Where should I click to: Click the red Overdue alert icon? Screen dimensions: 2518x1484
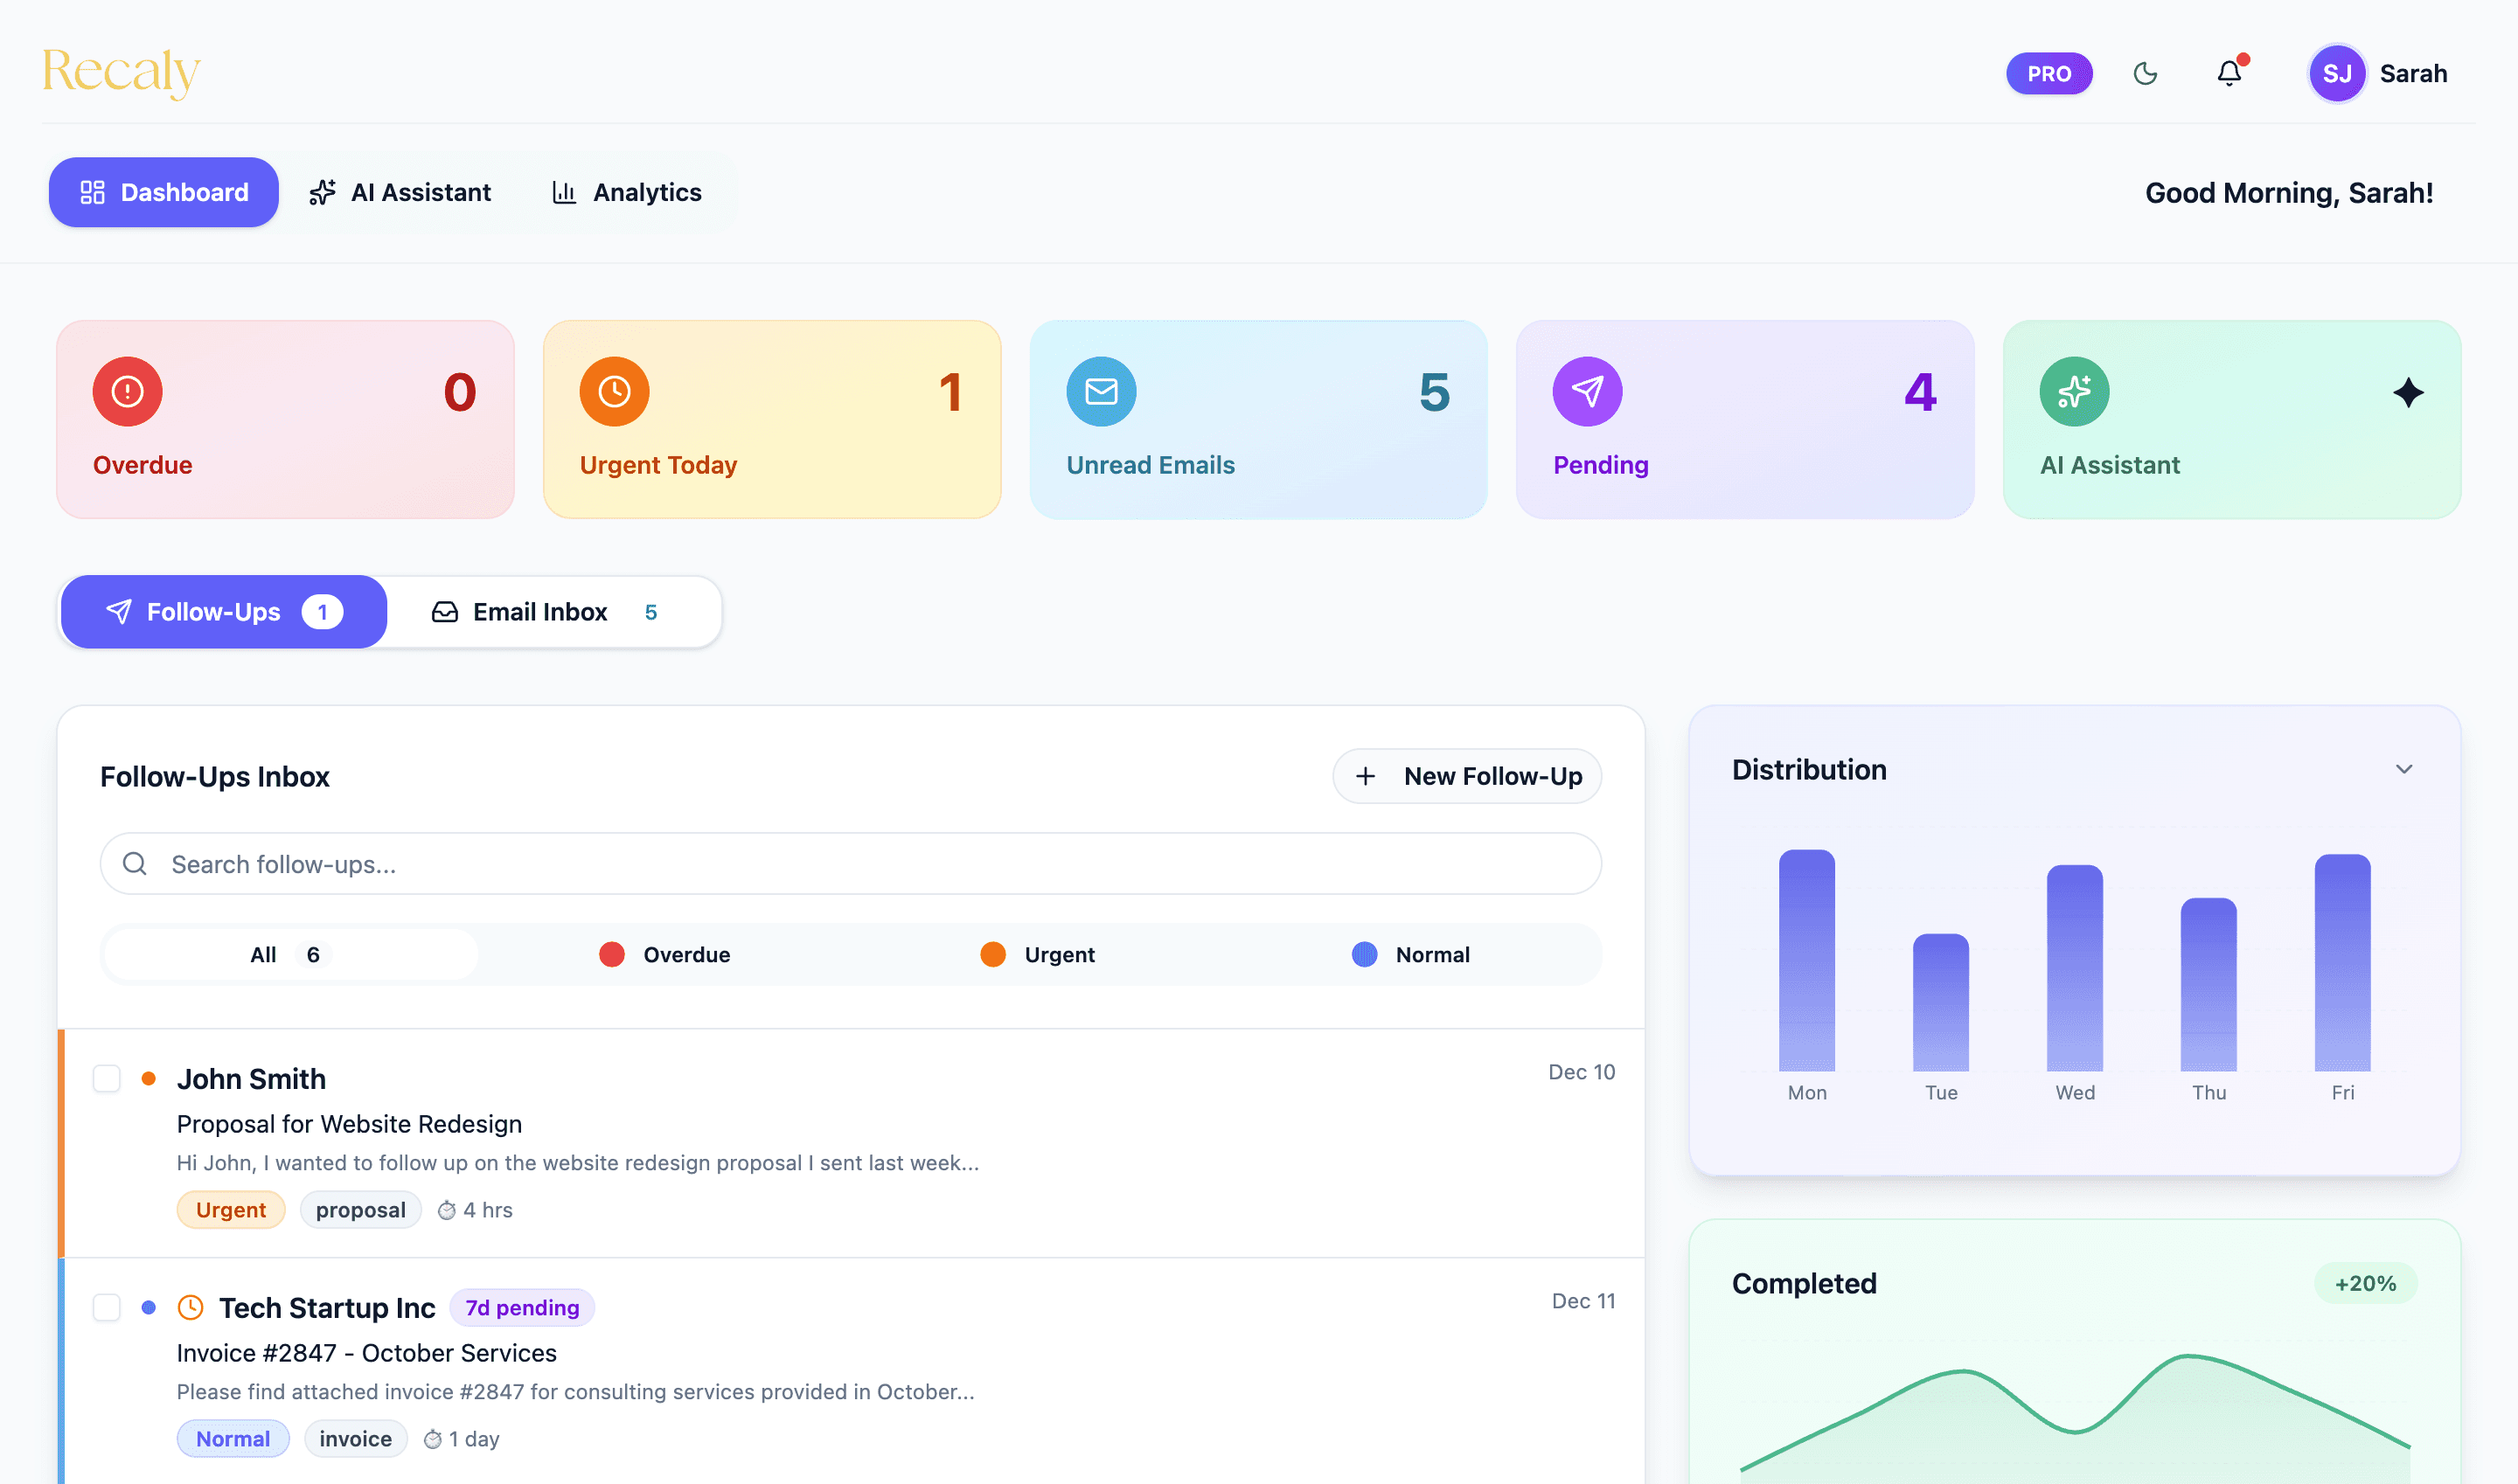127,391
